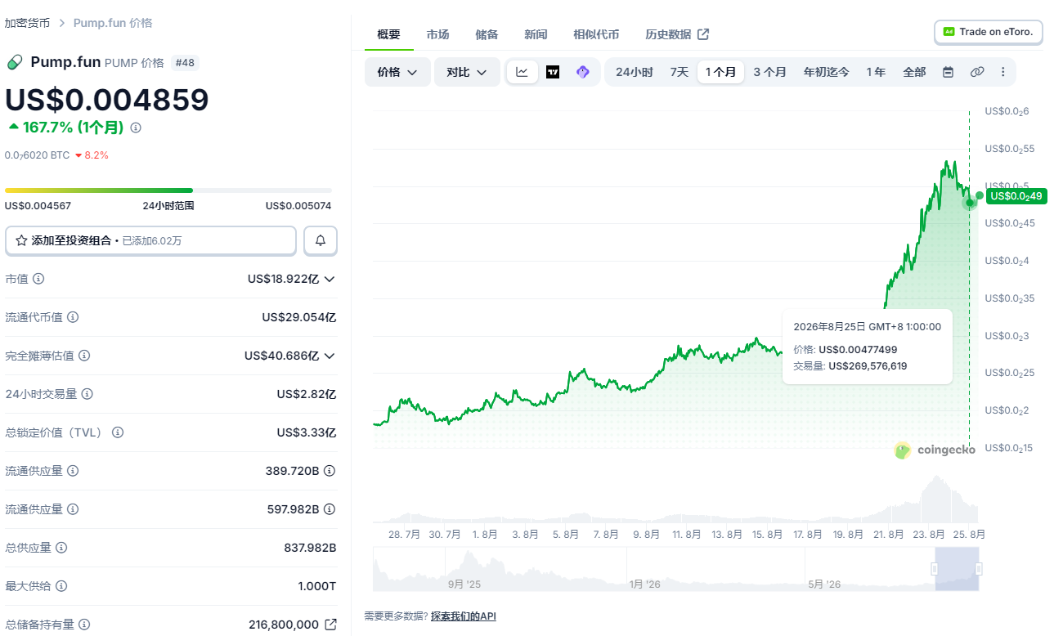Switch to the 储备 tab
Screen dimensions: 1063x636
click(x=487, y=34)
